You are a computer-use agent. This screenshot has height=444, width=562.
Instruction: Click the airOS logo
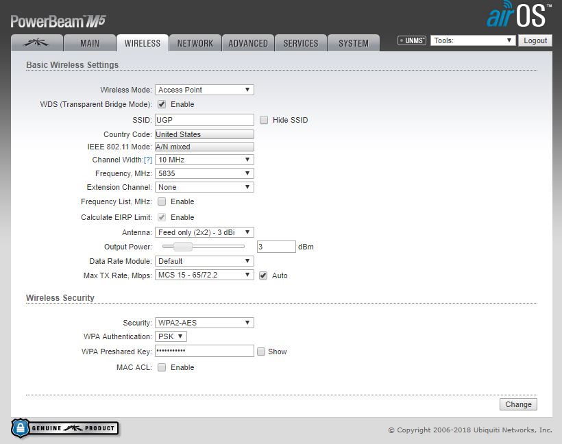pos(518,16)
